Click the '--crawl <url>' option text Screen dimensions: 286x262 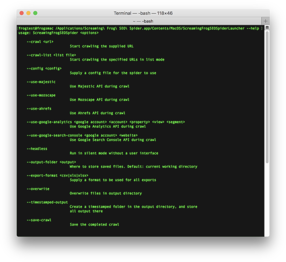[40, 42]
